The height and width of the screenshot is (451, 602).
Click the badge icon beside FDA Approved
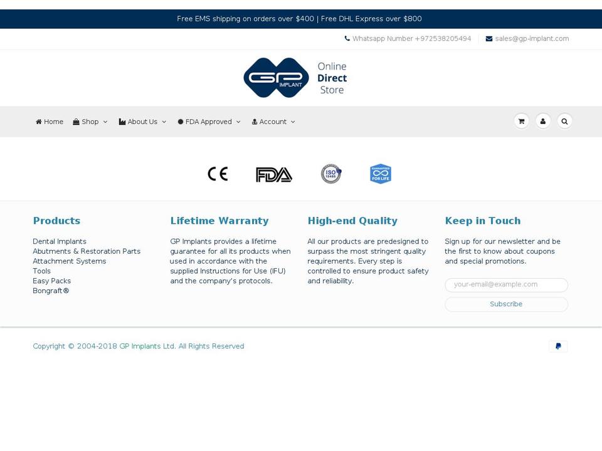point(181,122)
